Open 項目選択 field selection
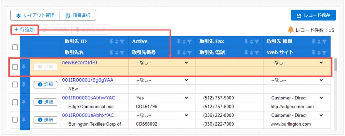Viewport: 345px width, 136px height. 78,15
